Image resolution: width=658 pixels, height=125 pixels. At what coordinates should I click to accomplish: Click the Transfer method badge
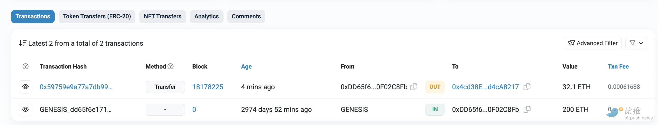(x=165, y=87)
